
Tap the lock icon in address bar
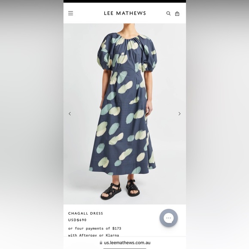tap(101, 243)
